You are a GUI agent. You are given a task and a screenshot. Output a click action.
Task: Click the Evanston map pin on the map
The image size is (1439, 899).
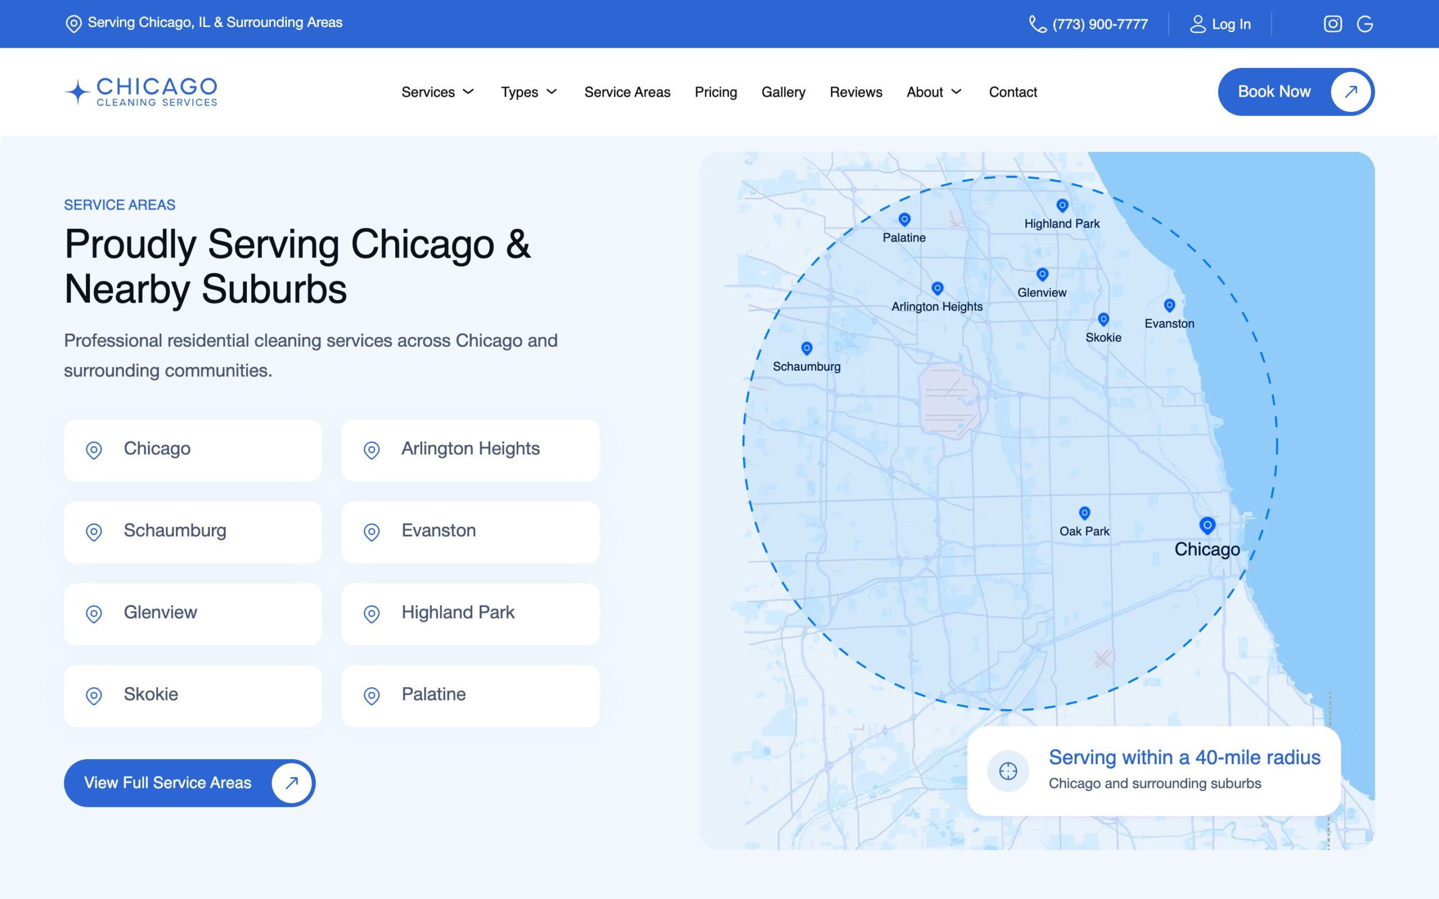tap(1170, 305)
